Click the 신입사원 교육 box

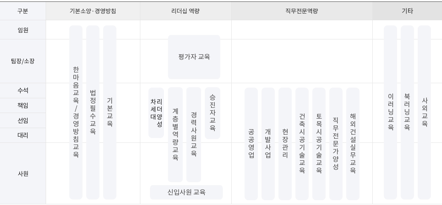186,192
